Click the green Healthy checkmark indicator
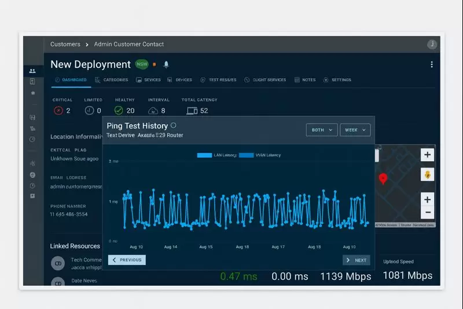Screen dimensions: 463x309 point(119,110)
